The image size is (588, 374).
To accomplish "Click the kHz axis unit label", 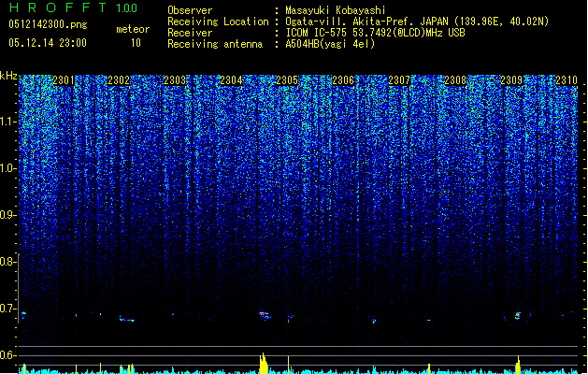I will [8, 76].
